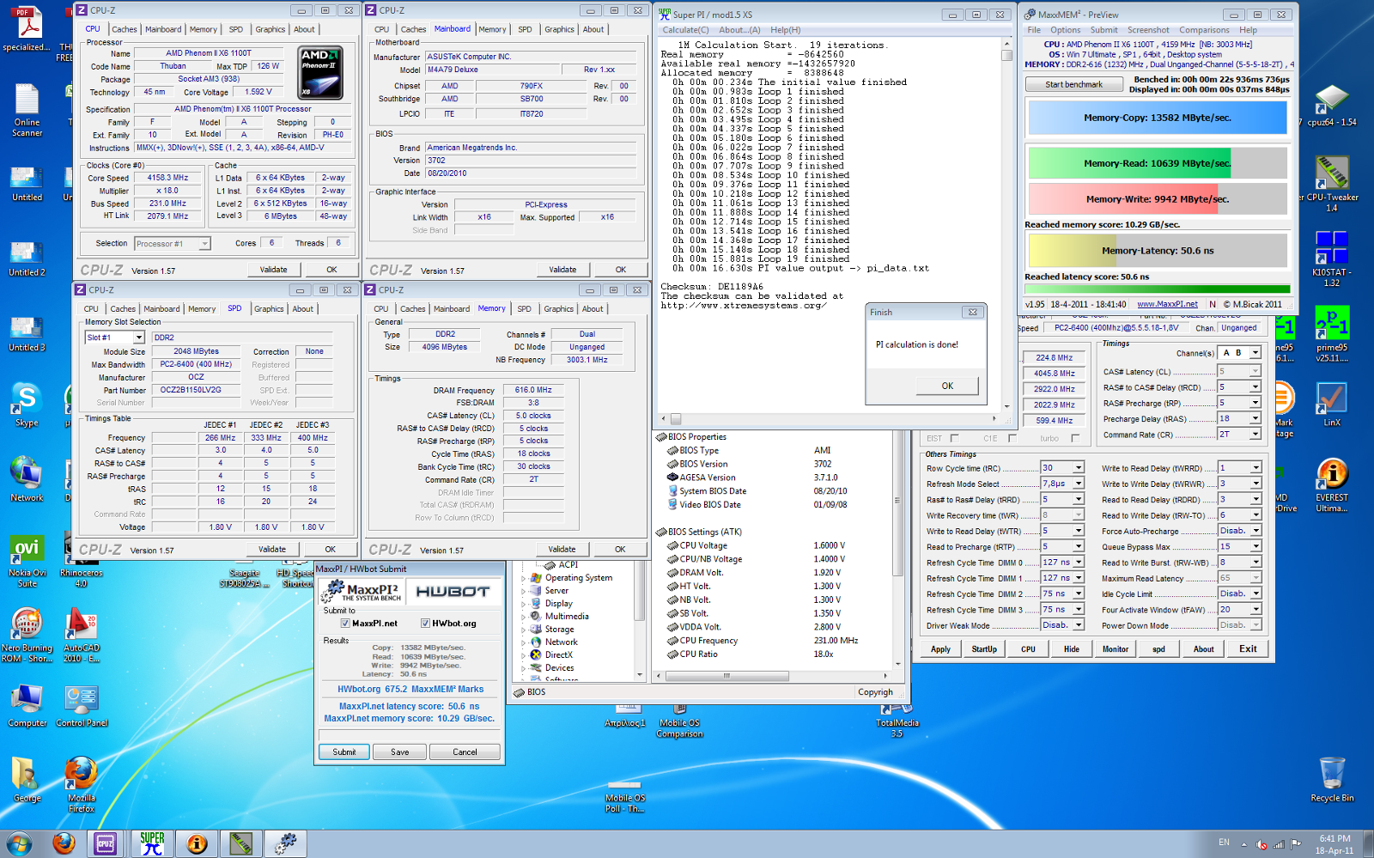This screenshot has width=1374, height=858.
Task: Open the Nokia Ovi Suite desktop icon
Action: click(x=27, y=561)
